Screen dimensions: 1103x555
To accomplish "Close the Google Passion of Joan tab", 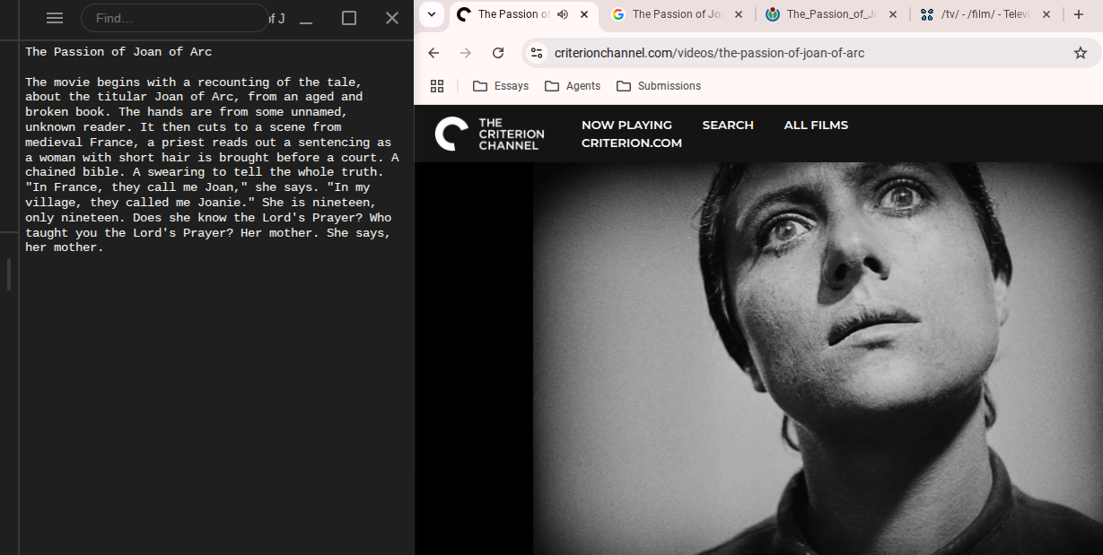I will pos(739,14).
